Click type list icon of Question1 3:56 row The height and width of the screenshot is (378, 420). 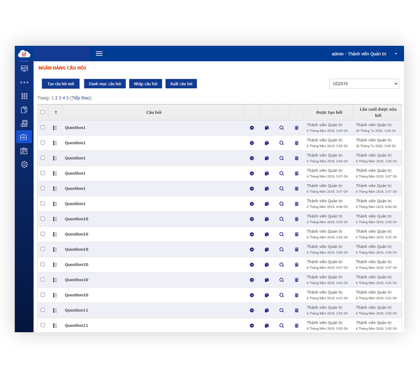coord(55,158)
